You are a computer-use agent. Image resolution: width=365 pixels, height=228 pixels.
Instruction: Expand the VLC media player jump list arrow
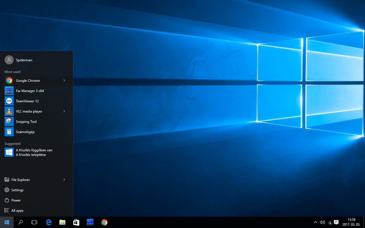(x=64, y=111)
